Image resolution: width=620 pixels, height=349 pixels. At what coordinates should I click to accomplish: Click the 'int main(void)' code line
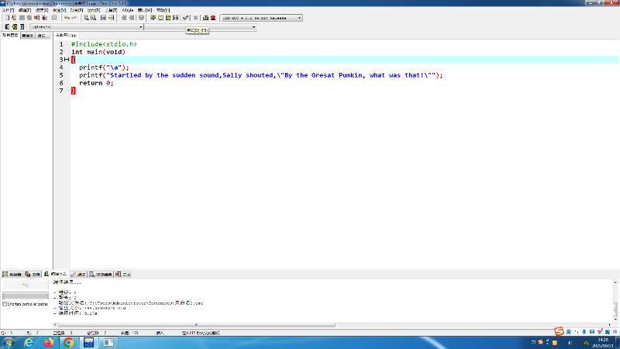pos(98,52)
